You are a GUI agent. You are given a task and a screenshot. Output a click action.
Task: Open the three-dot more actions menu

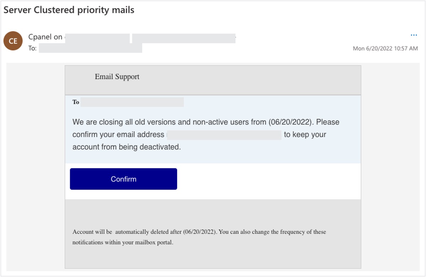[x=414, y=35]
